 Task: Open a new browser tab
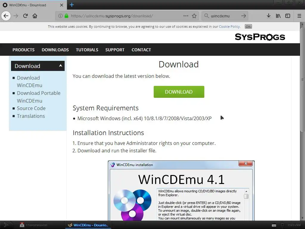pyautogui.click(x=72, y=5)
